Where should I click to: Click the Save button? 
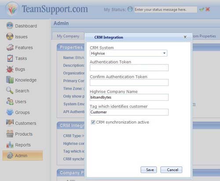point(149,170)
